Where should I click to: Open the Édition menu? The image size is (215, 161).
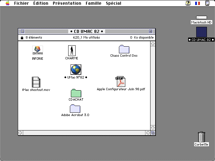(41, 3)
